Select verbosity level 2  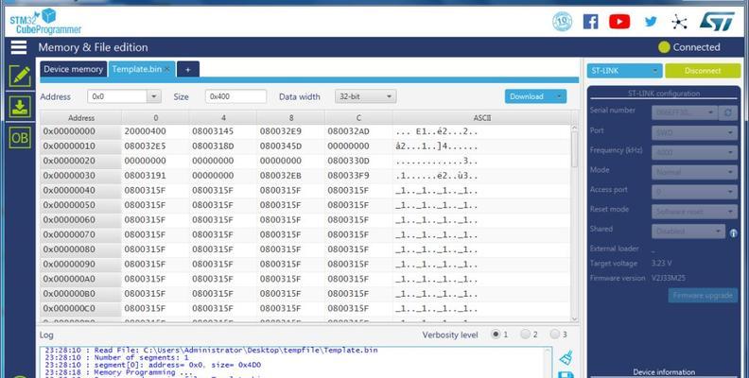(526, 335)
